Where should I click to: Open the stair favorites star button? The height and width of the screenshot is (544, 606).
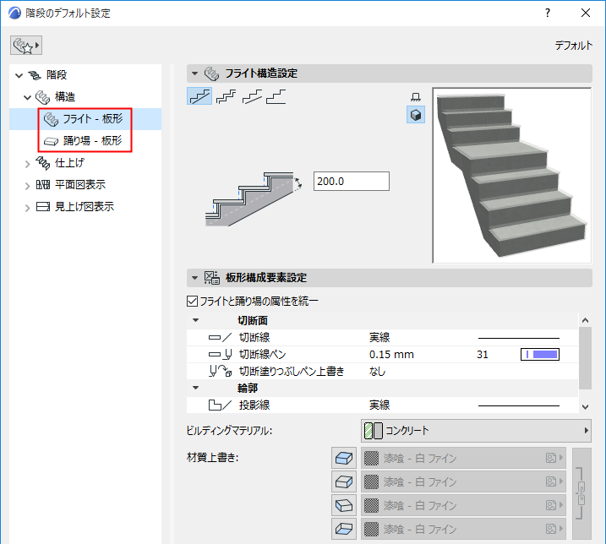click(26, 46)
